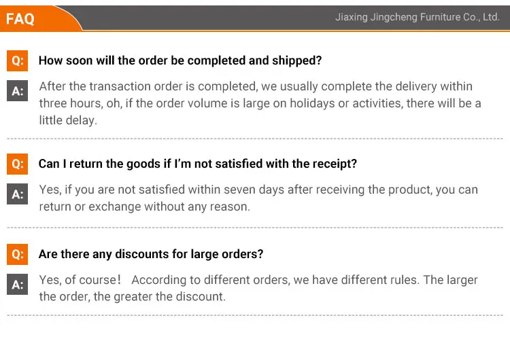Click the Q icon beside shipping question
Viewport: 510px width, 358px height.
point(17,60)
